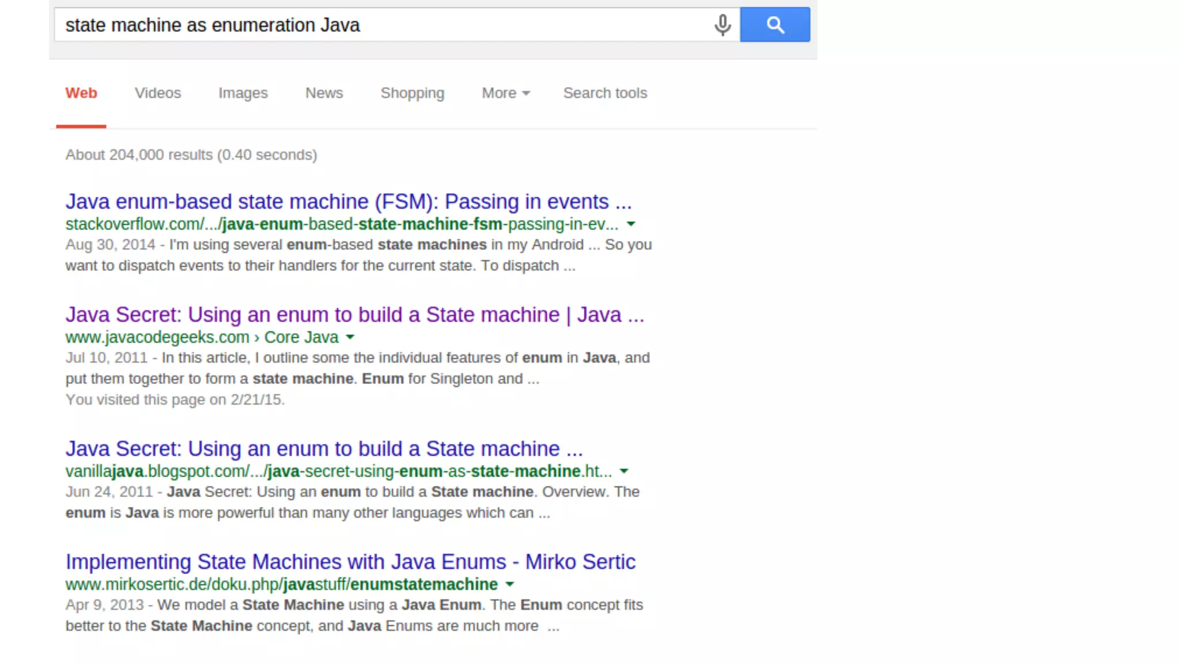
Task: Open vanillajava blogspot Java Secret result title
Action: point(324,449)
